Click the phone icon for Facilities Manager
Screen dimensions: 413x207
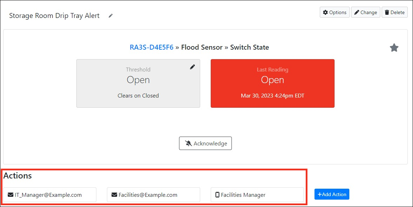coord(217,195)
